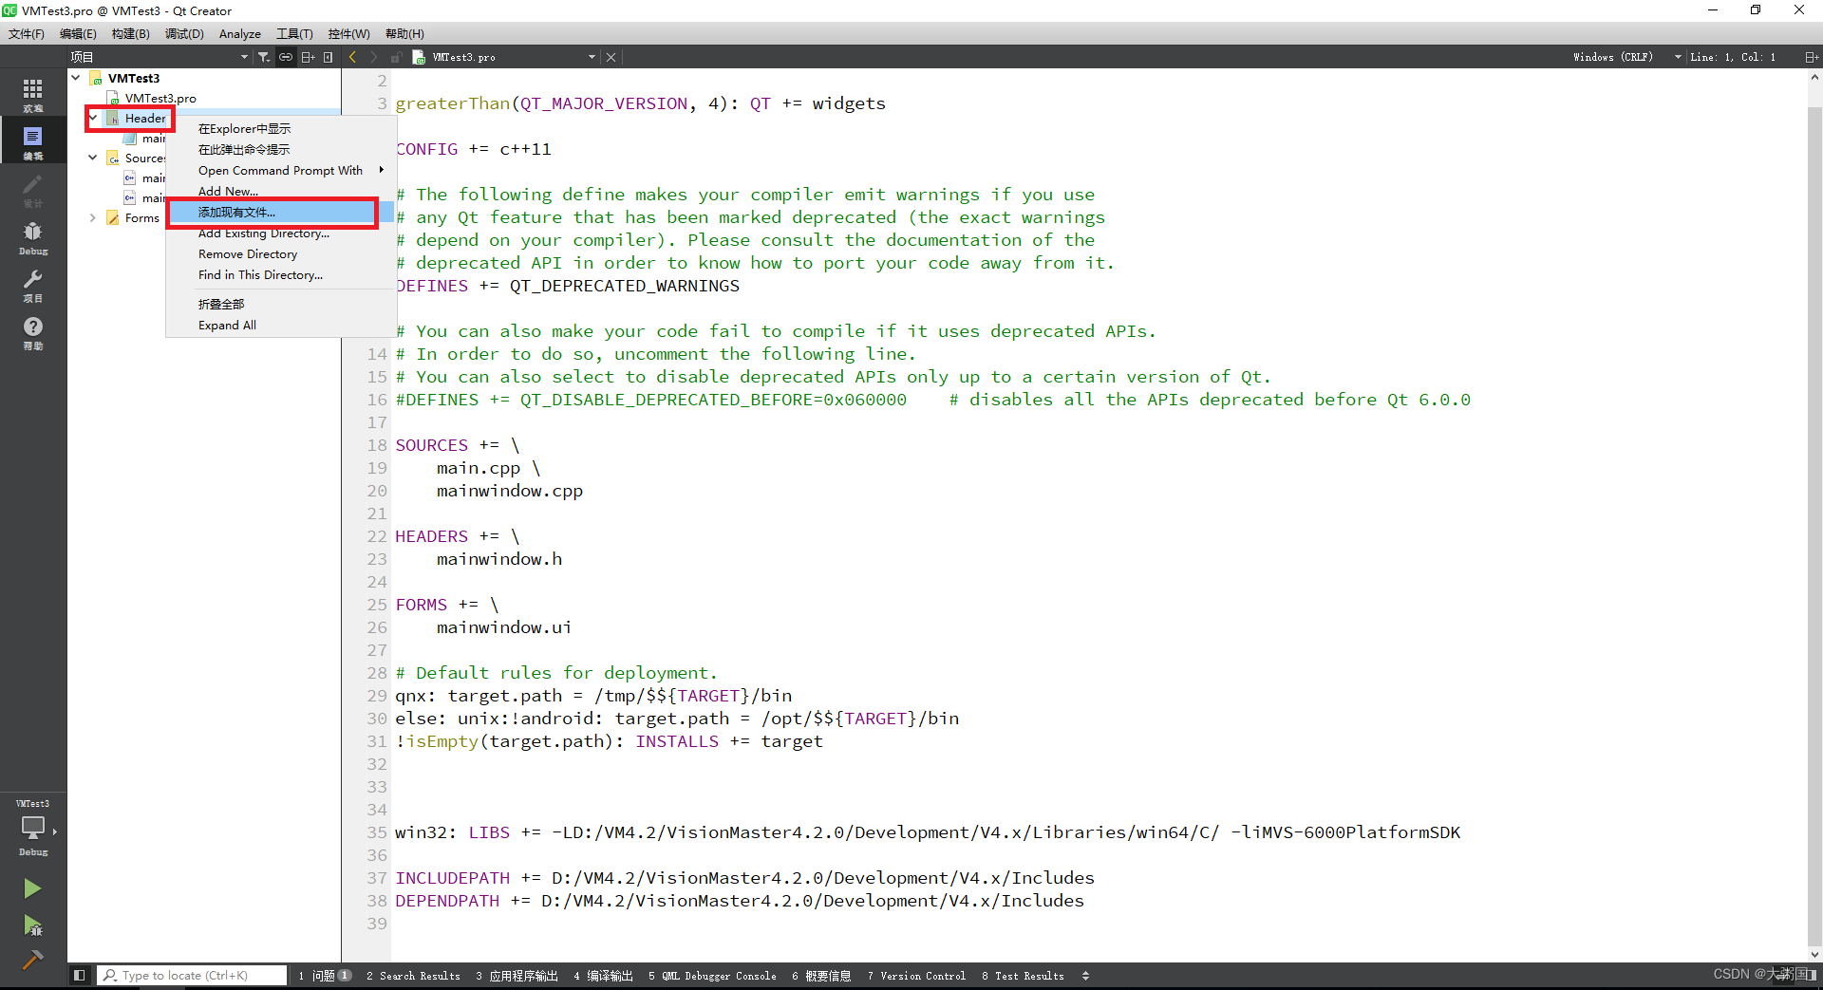The width and height of the screenshot is (1823, 990).
Task: Open the 调试(D) menu
Action: pyautogui.click(x=184, y=33)
